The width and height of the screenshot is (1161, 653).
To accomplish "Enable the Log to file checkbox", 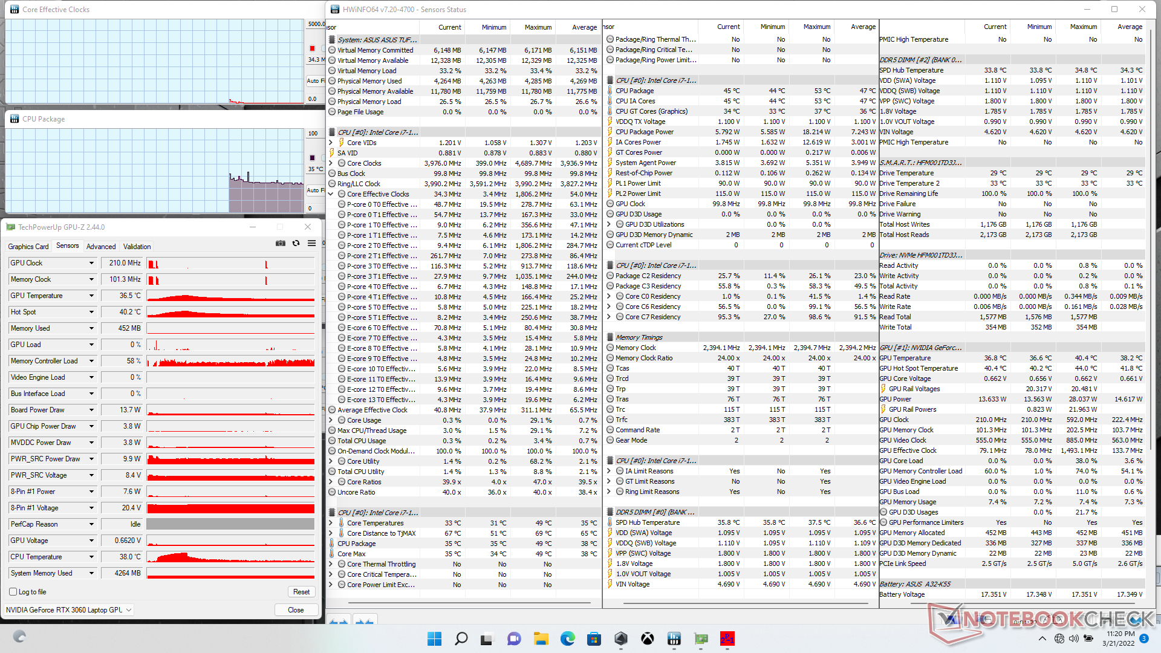I will pyautogui.click(x=13, y=592).
